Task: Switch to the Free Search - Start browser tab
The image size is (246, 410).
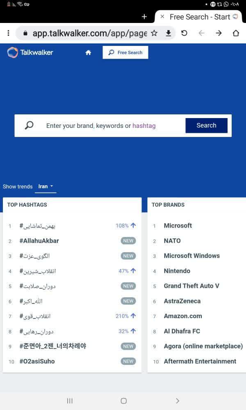Action: coord(200,17)
